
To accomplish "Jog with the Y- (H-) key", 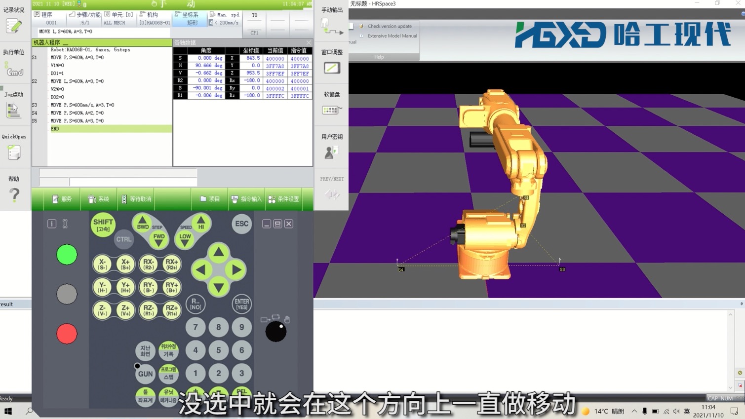I will point(102,287).
